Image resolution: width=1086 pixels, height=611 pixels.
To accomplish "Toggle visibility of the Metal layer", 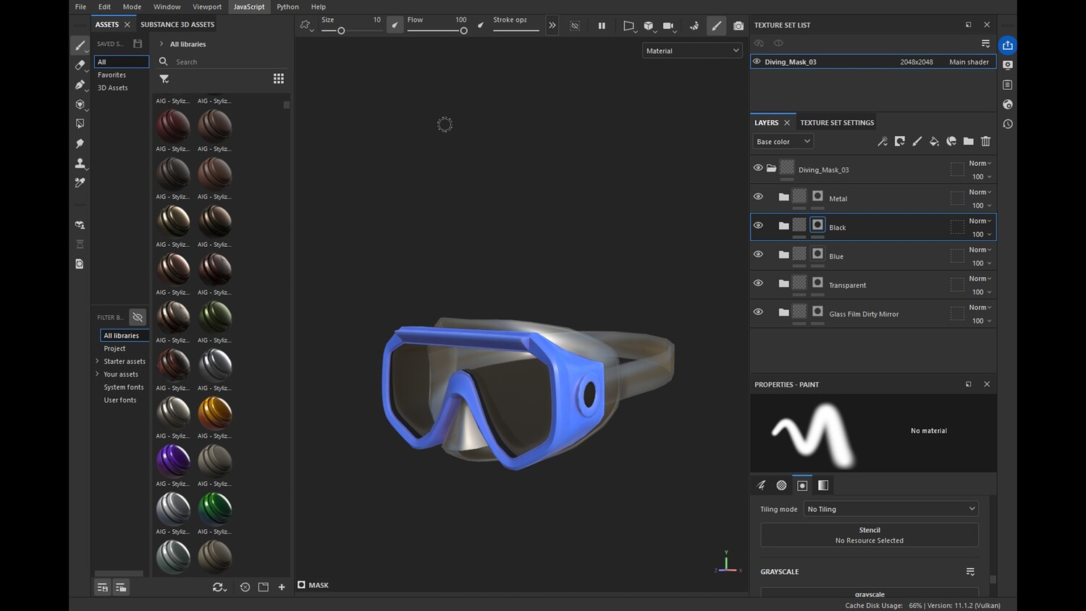I will [758, 197].
